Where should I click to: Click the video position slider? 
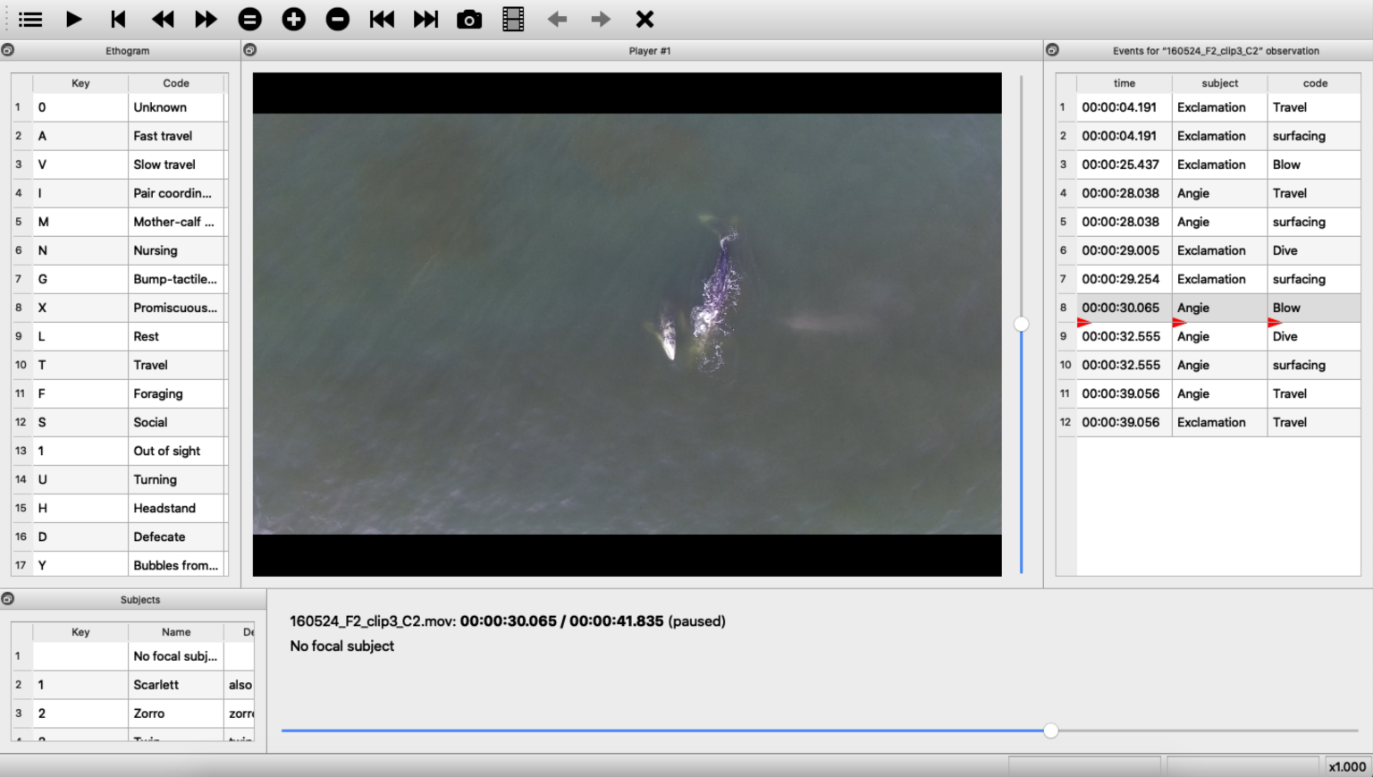(x=1050, y=731)
